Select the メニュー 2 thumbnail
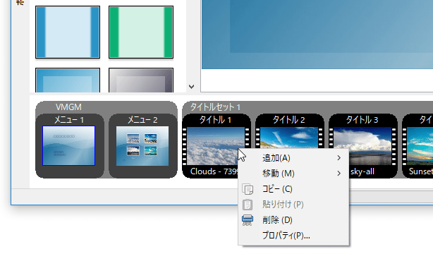Image resolution: width=433 pixels, height=254 pixels. point(142,145)
